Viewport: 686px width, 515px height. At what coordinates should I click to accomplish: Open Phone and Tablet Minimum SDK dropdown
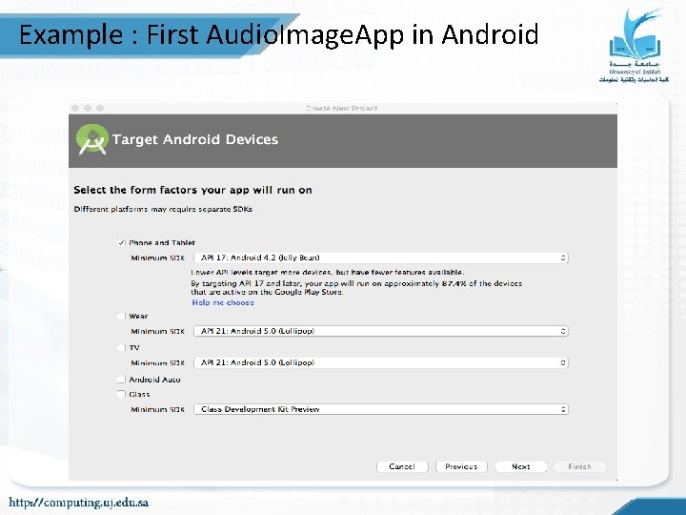[380, 257]
